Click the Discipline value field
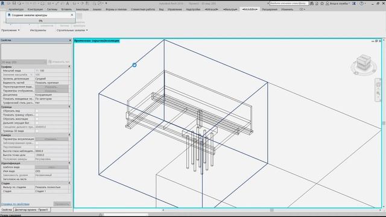Screen dimensions: 386x217 coord(52,95)
